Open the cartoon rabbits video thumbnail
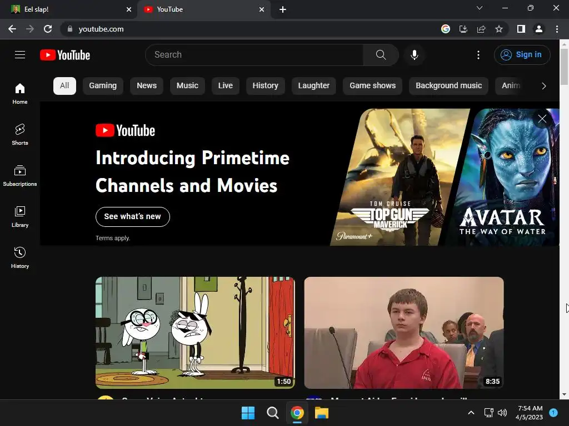This screenshot has width=569, height=426. (195, 333)
